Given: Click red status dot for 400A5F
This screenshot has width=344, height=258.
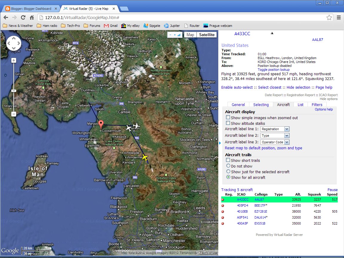Looking at the screenshot, I should point(223,224).
